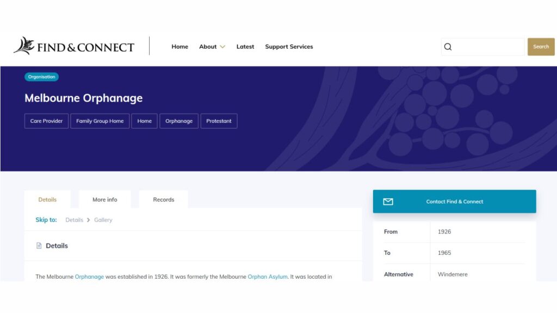Open the Latest navigation link
557x313 pixels.
click(x=245, y=47)
